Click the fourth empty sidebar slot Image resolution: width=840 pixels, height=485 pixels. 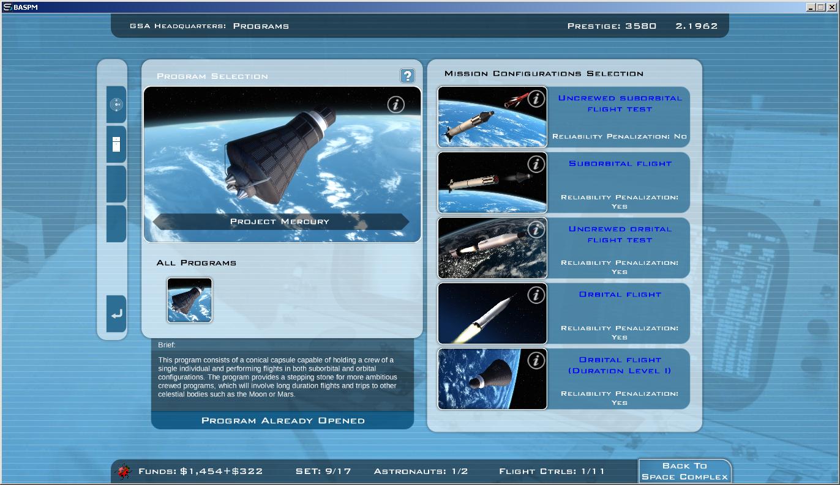[x=116, y=224]
